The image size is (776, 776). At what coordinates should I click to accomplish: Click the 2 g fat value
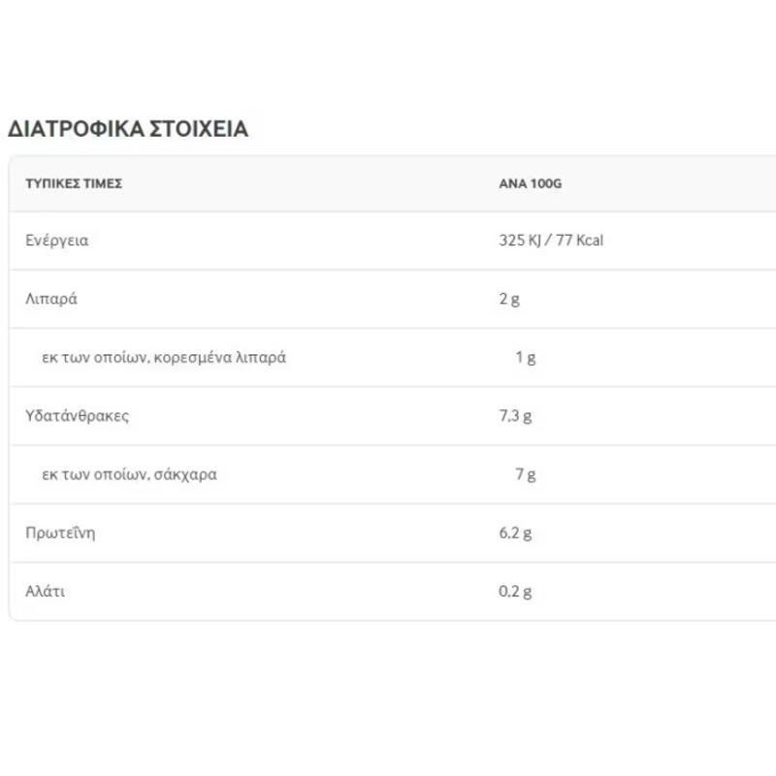509,299
